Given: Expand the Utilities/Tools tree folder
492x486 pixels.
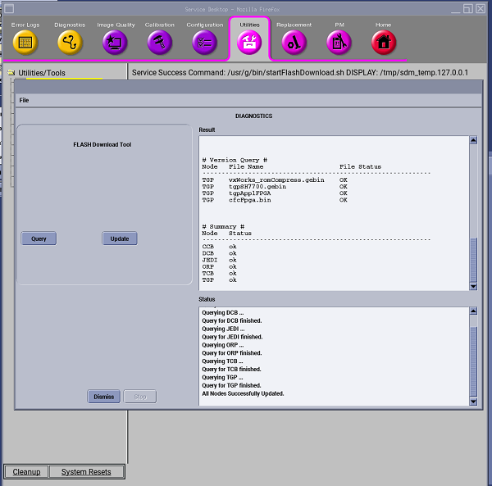Looking at the screenshot, I should pos(11,73).
